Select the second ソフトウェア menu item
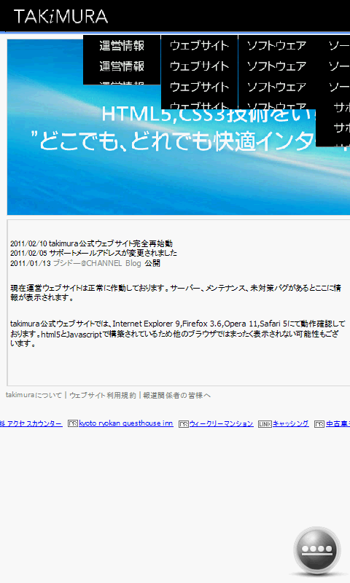 pyautogui.click(x=277, y=66)
